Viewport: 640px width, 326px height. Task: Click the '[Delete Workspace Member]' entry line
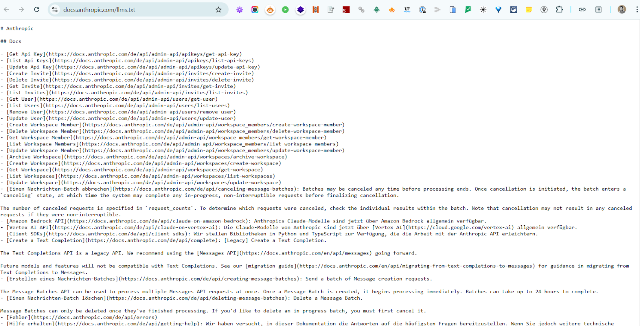172,131
